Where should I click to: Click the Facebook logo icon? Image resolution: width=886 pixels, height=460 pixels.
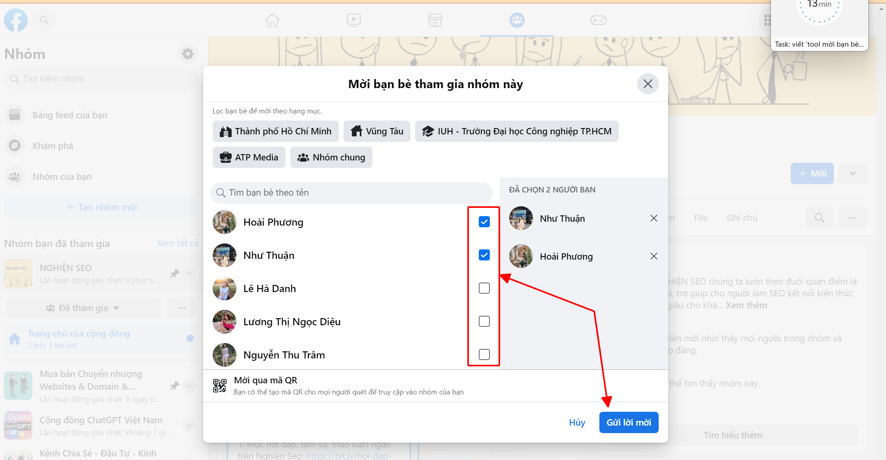tap(16, 20)
